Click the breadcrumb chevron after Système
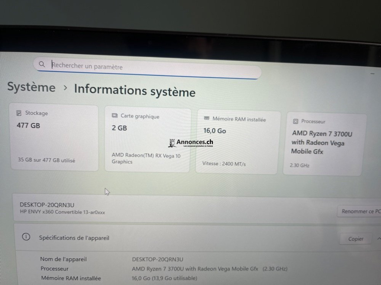 (x=65, y=88)
